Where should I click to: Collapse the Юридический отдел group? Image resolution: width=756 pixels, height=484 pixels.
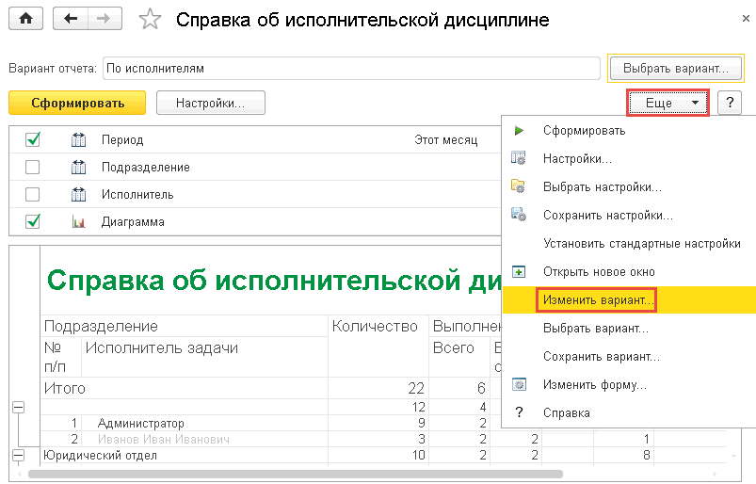[18, 455]
